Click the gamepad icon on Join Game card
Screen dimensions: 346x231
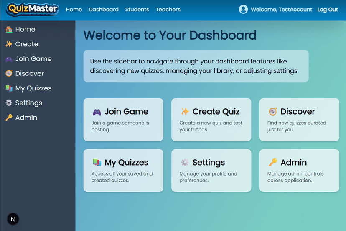(x=97, y=112)
